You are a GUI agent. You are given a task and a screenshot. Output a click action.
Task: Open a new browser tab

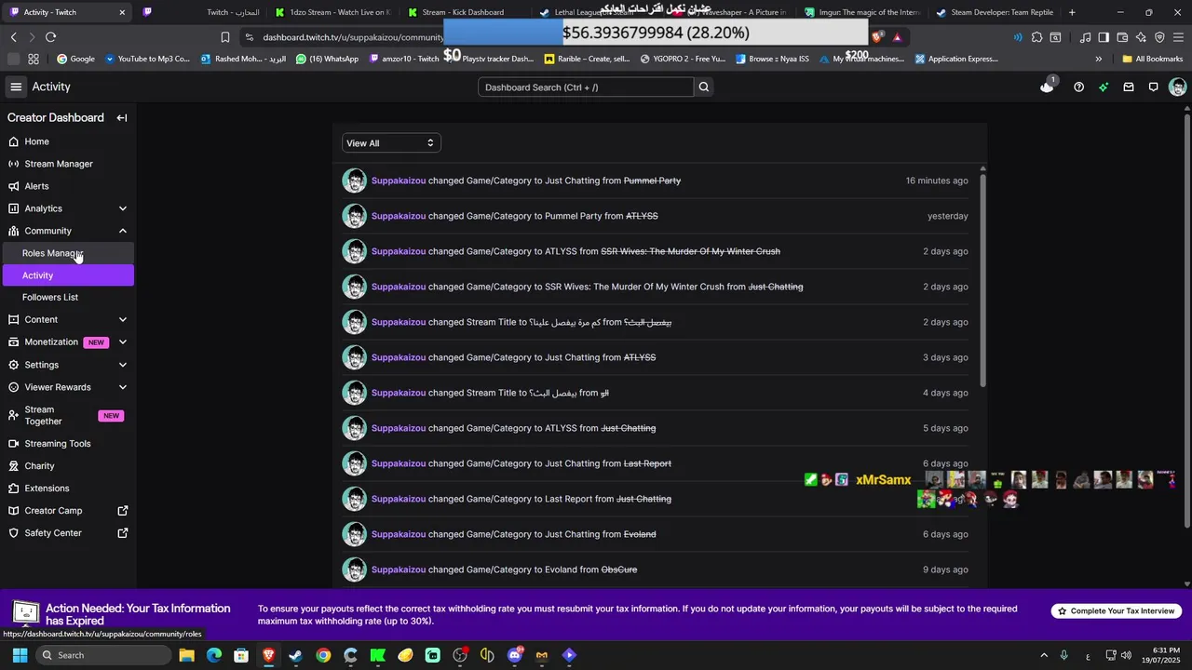click(1072, 12)
